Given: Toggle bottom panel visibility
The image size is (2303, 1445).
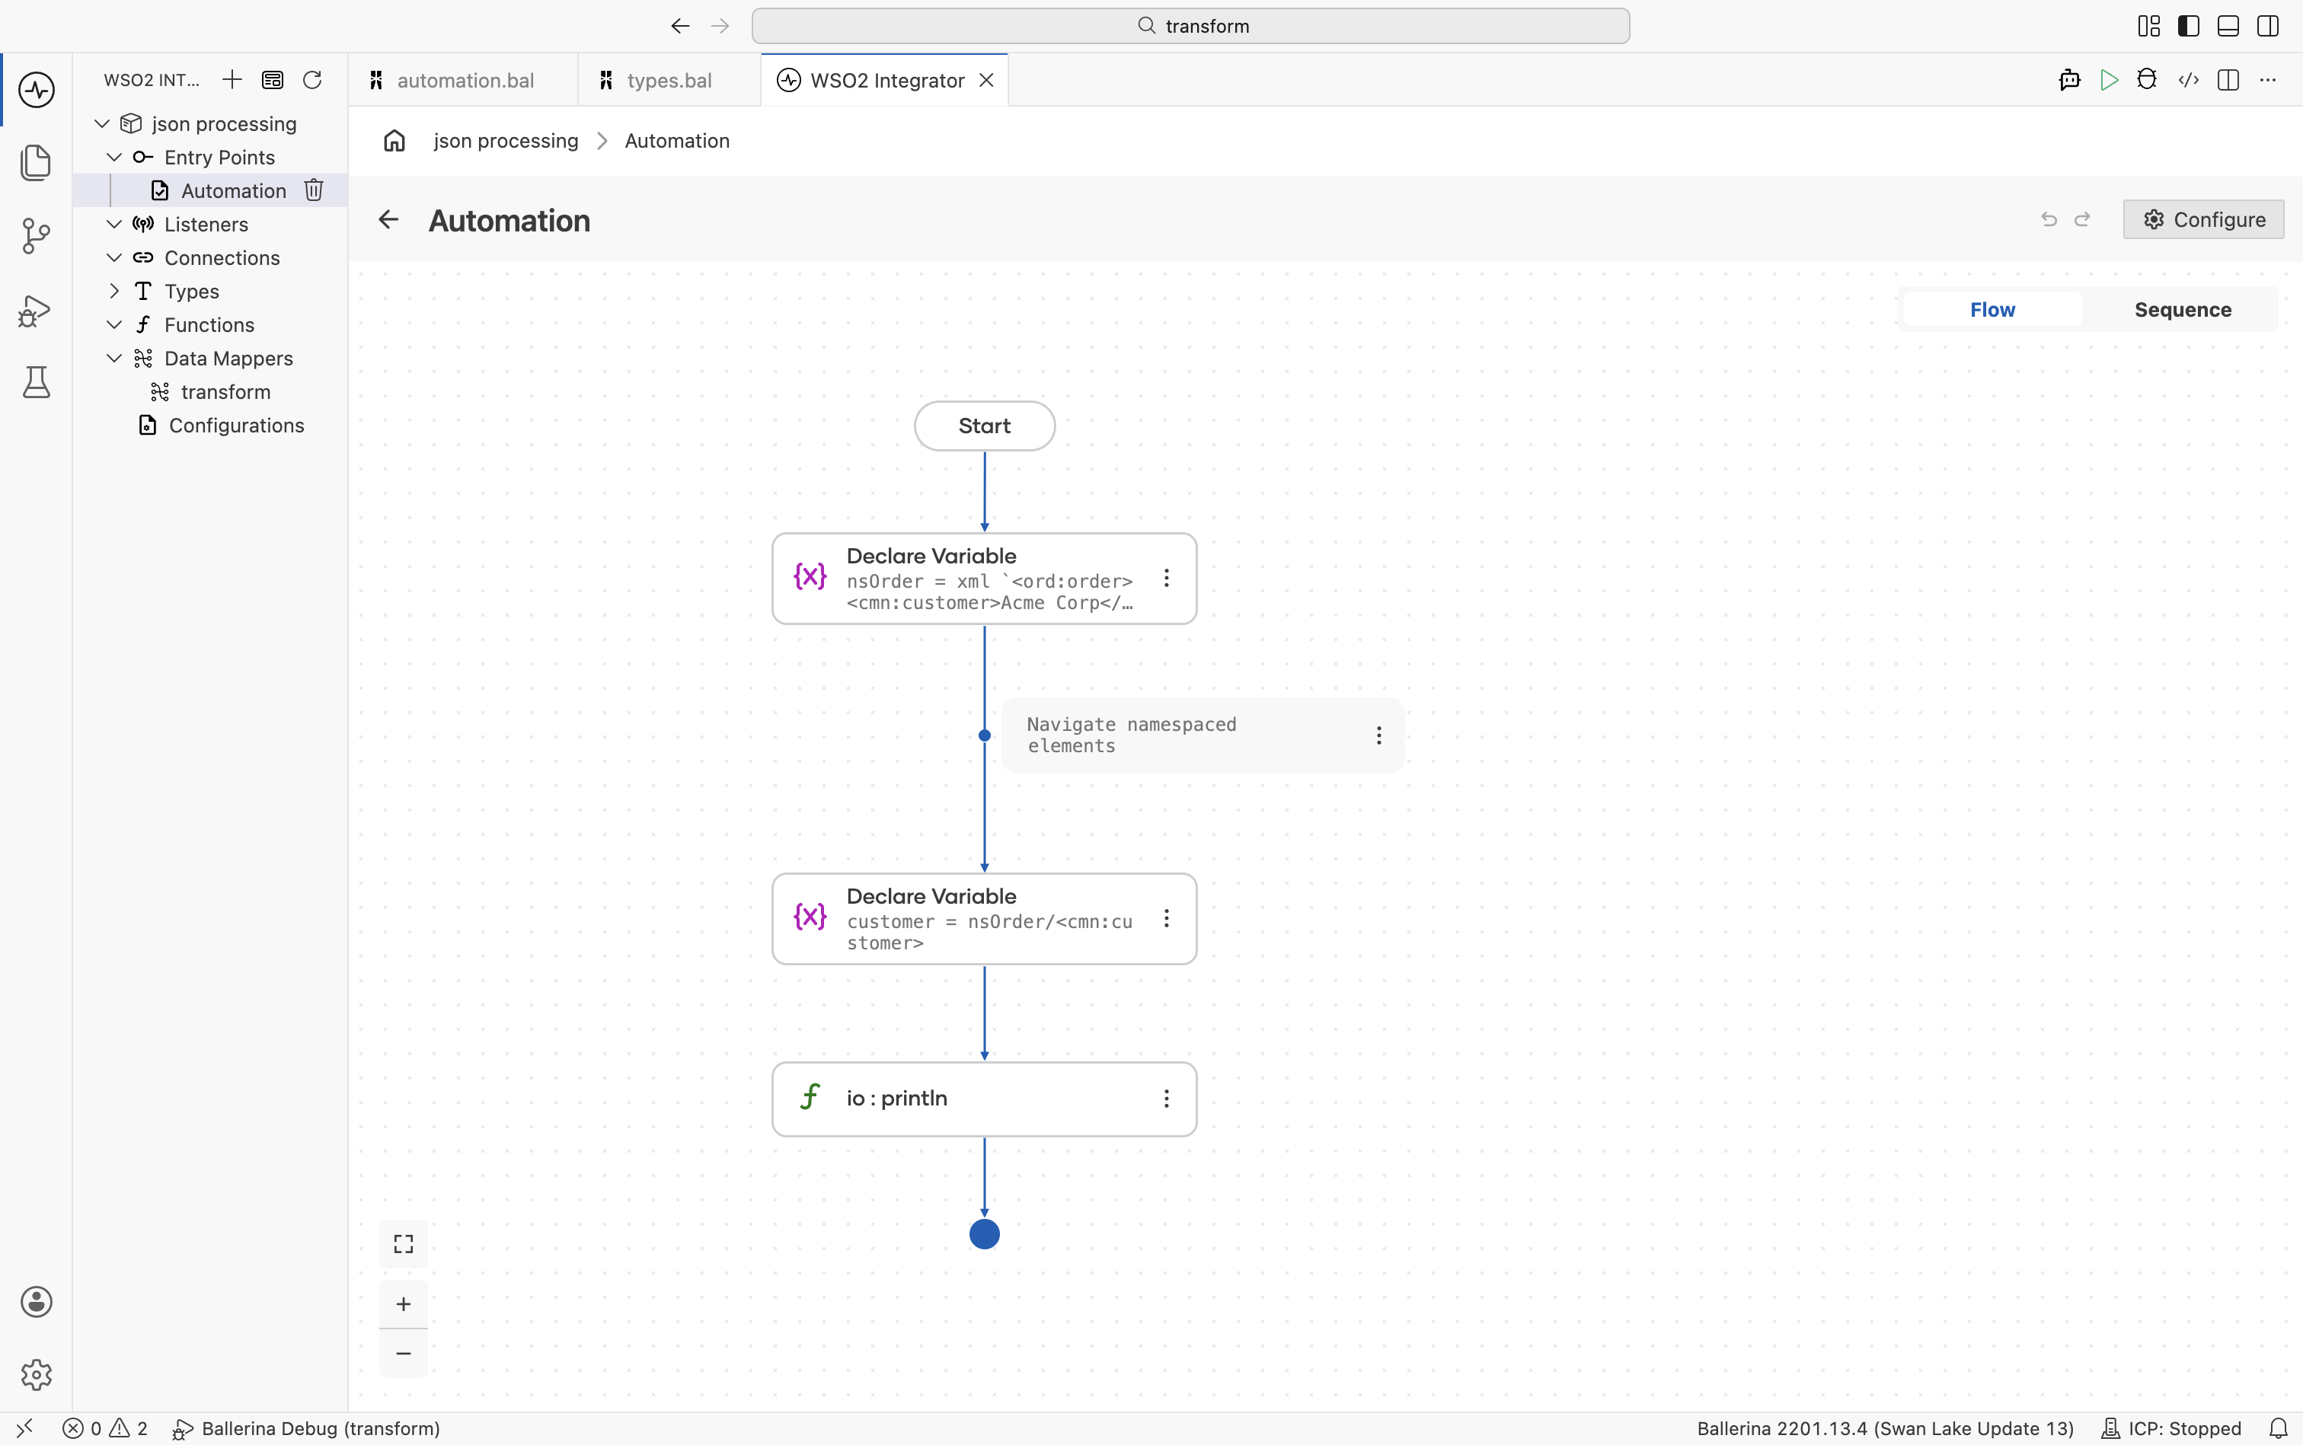Looking at the screenshot, I should coord(2228,26).
